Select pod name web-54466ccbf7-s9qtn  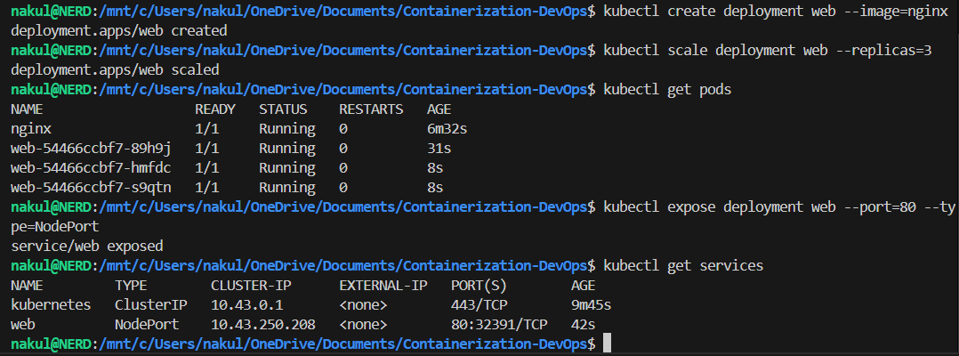point(91,188)
